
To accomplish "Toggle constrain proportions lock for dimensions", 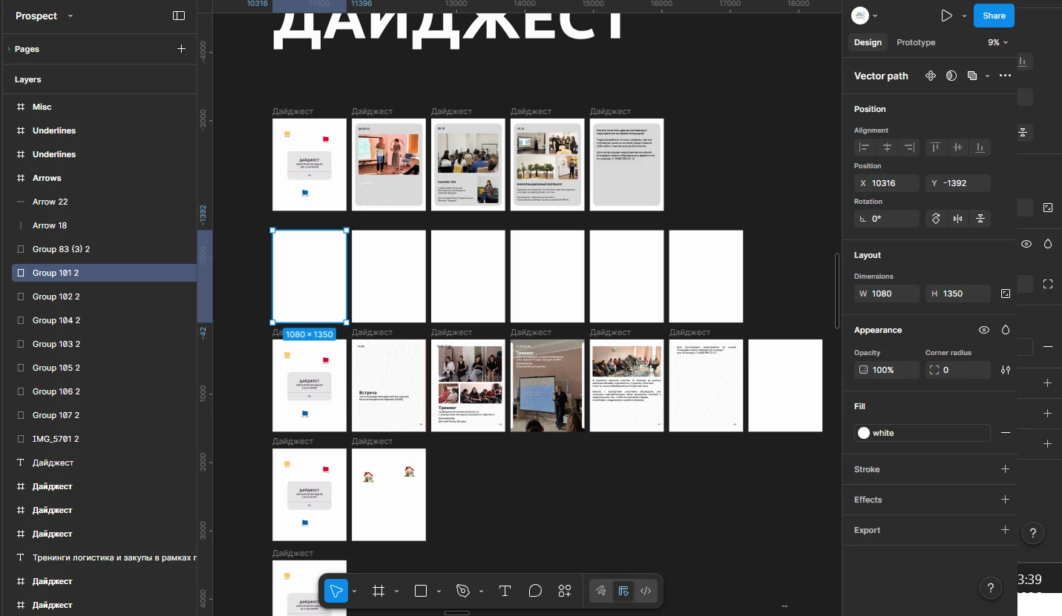I will coord(1006,294).
